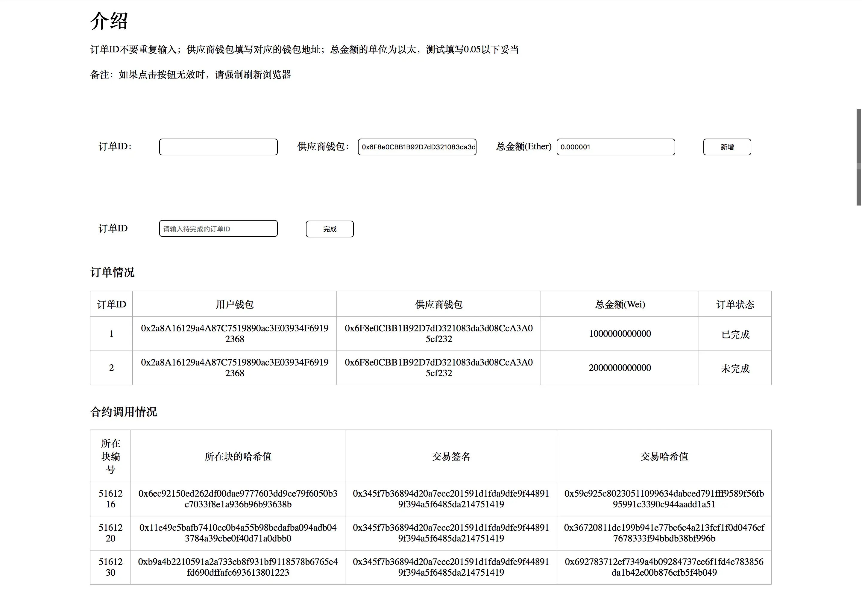Click the 已完成 status cell for order 1

click(x=734, y=334)
